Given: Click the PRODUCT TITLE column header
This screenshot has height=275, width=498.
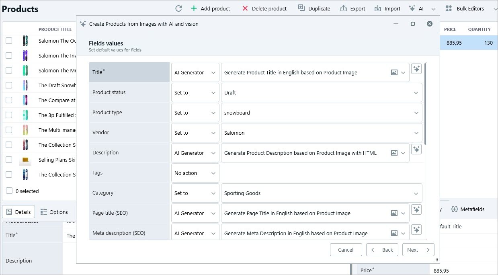Looking at the screenshot, I should point(55,29).
